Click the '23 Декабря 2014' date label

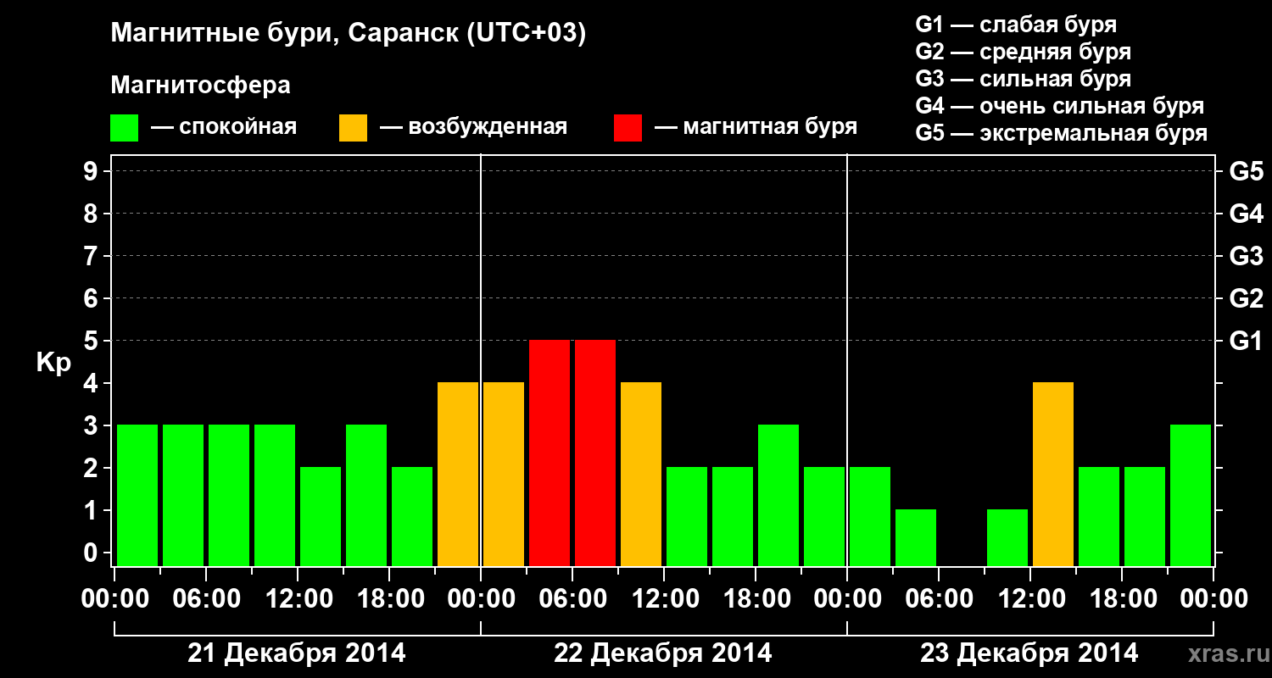click(x=1029, y=653)
